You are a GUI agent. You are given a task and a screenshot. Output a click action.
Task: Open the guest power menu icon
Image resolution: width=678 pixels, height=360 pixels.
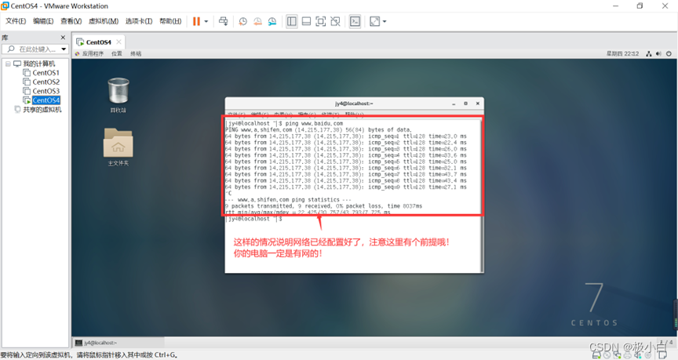click(x=669, y=53)
